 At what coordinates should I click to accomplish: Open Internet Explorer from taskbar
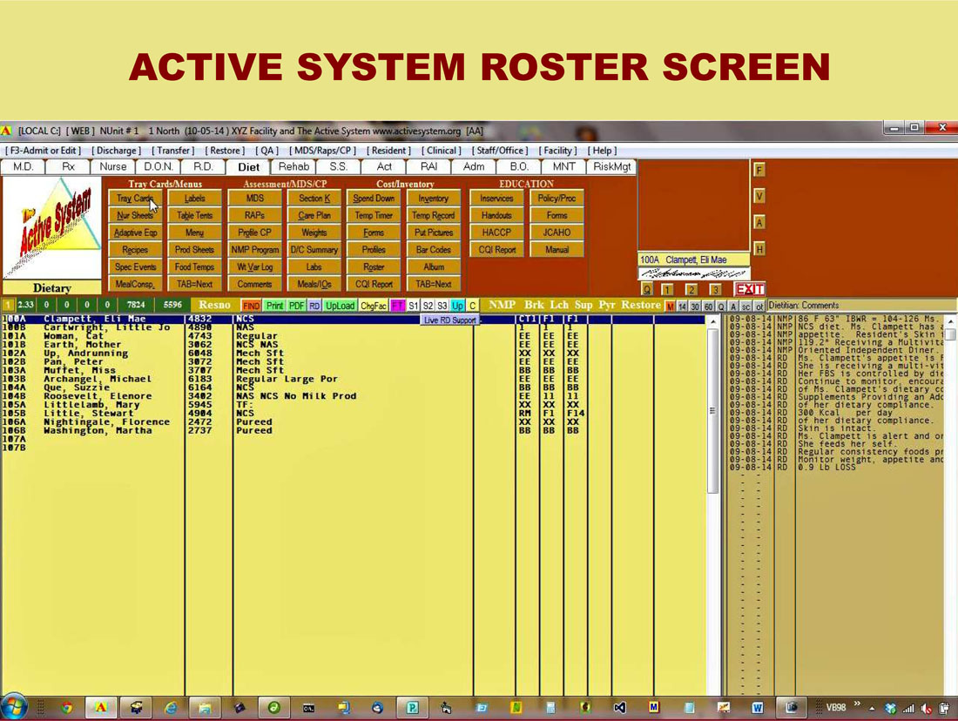(171, 708)
